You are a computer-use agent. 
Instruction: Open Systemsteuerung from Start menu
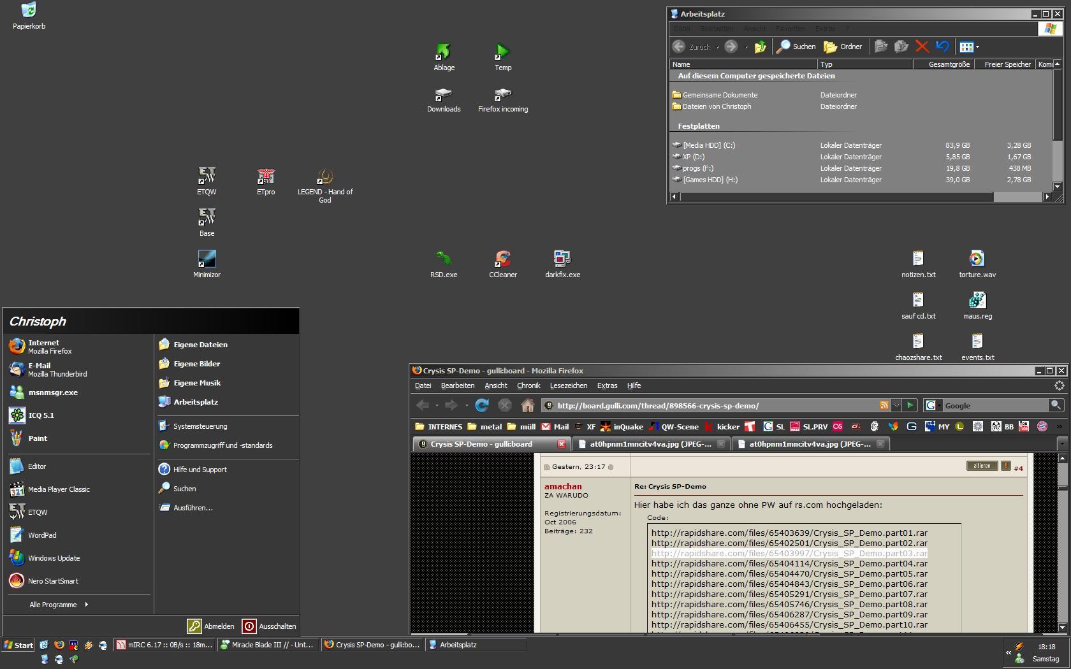tap(200, 426)
